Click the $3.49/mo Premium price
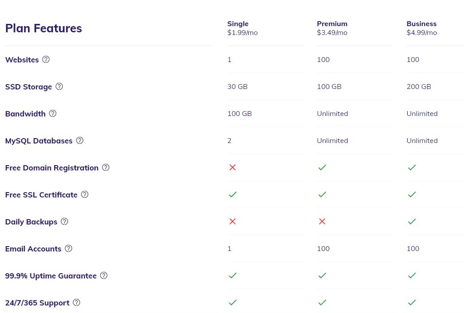The image size is (464, 313). click(332, 33)
